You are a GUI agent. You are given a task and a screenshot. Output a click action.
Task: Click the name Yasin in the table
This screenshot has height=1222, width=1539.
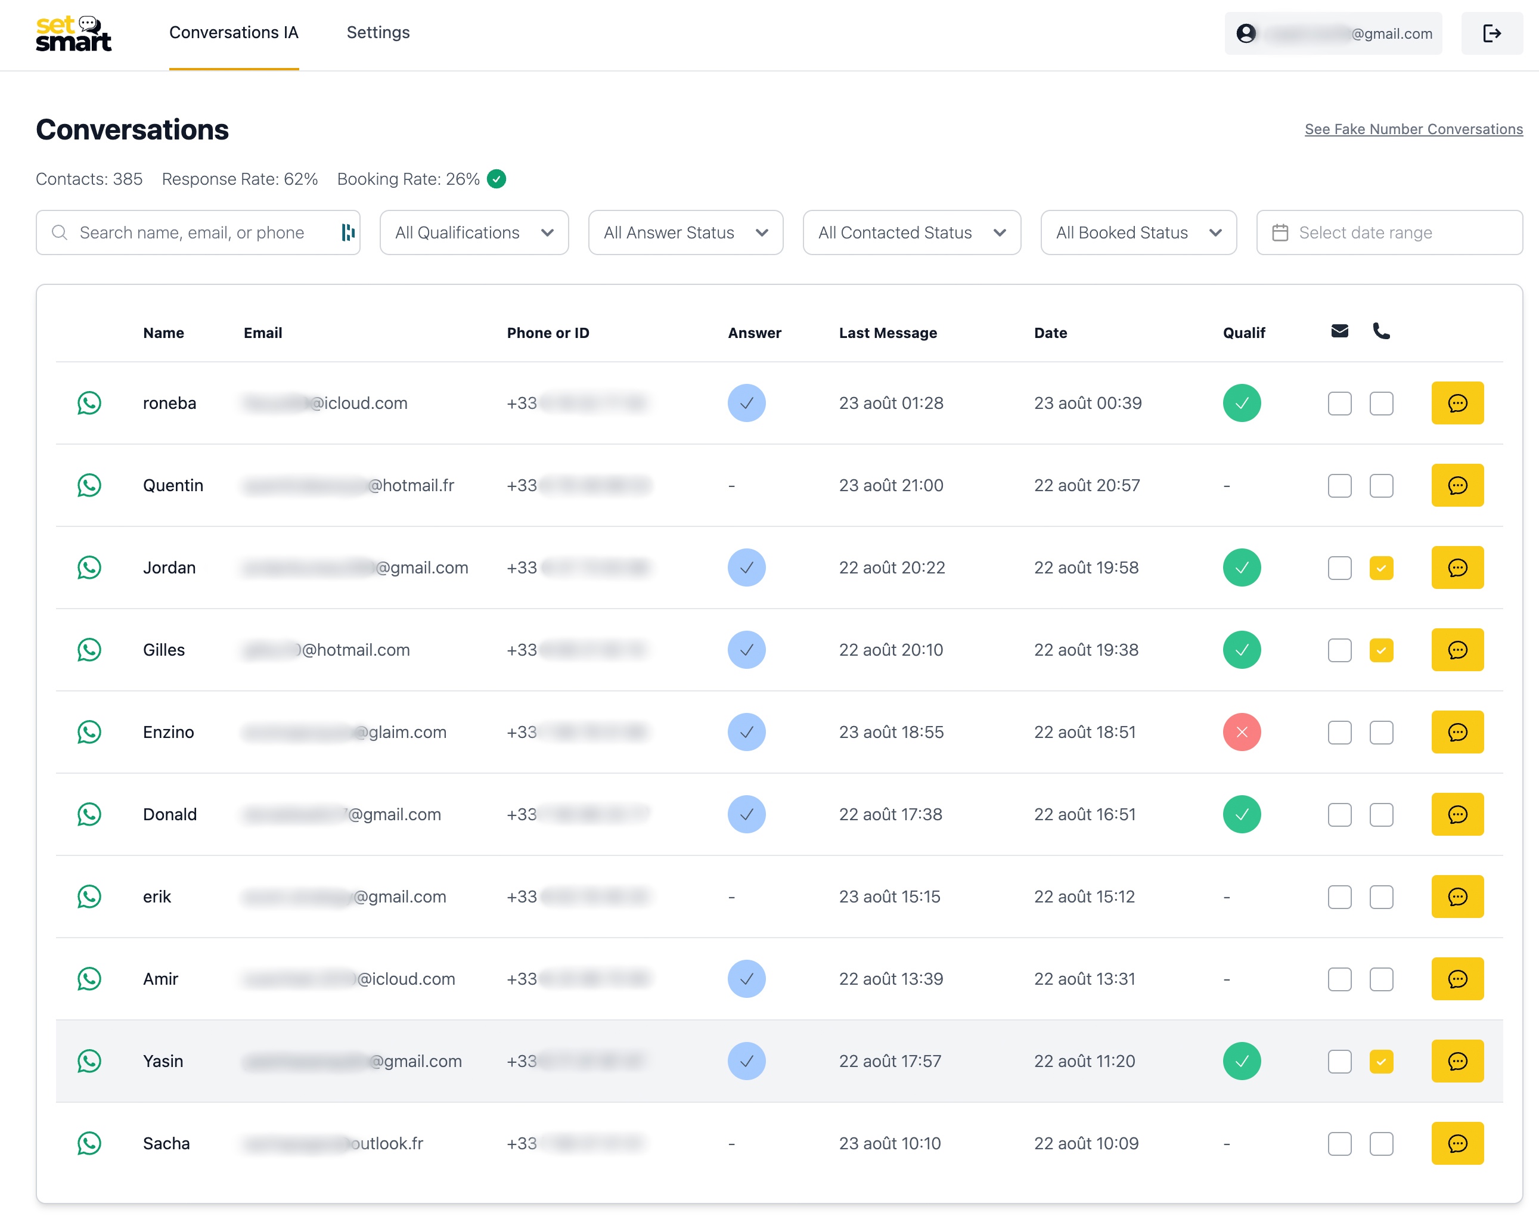pyautogui.click(x=163, y=1062)
